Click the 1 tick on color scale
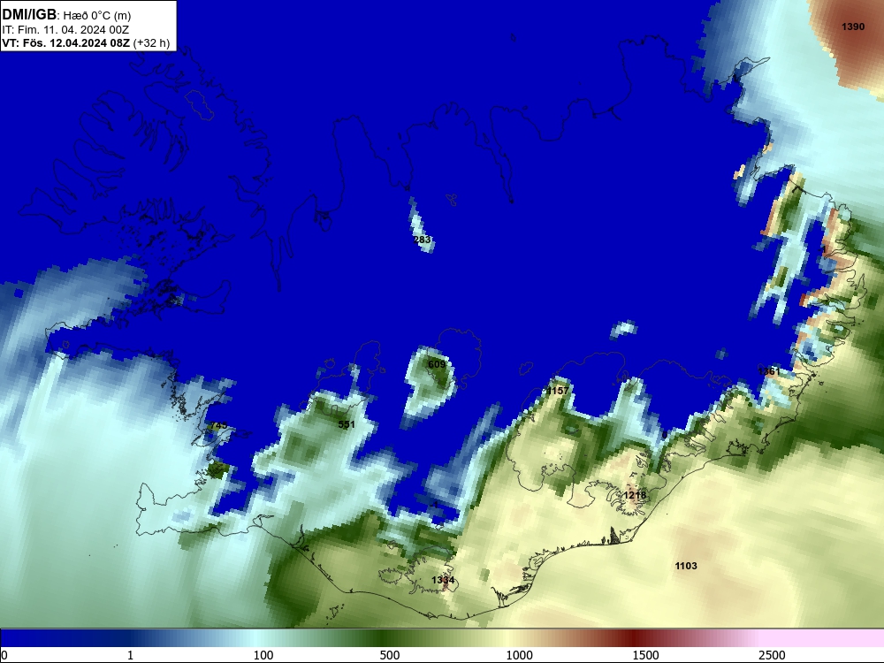Viewport: 884px width, 663px height. pyautogui.click(x=130, y=654)
